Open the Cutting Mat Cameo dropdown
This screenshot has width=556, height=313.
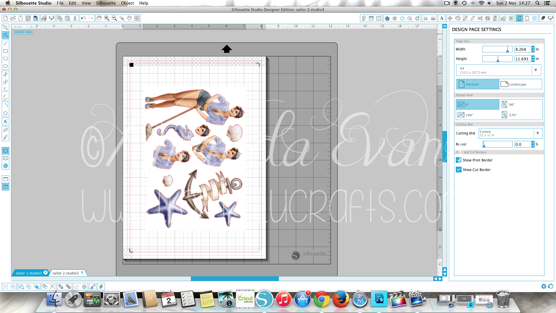click(510, 133)
